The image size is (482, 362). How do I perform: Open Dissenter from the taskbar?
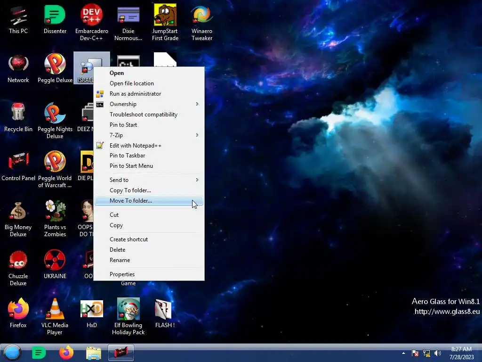(39, 353)
